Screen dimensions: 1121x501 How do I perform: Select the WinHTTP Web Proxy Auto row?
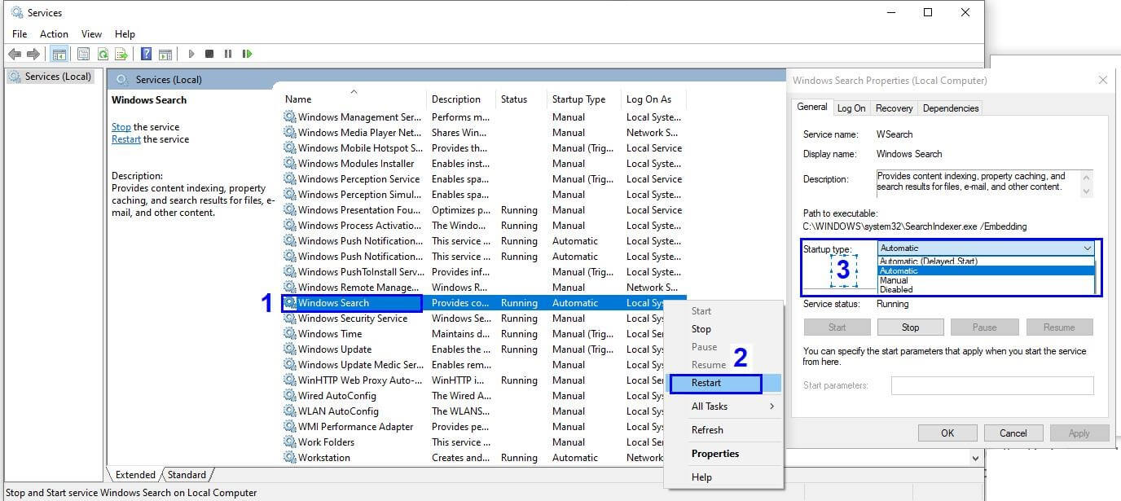point(484,380)
